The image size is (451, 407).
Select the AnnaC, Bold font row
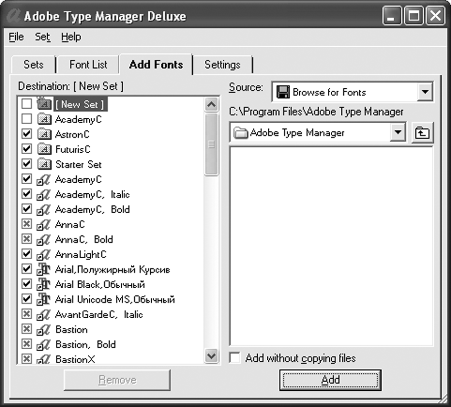(84, 240)
